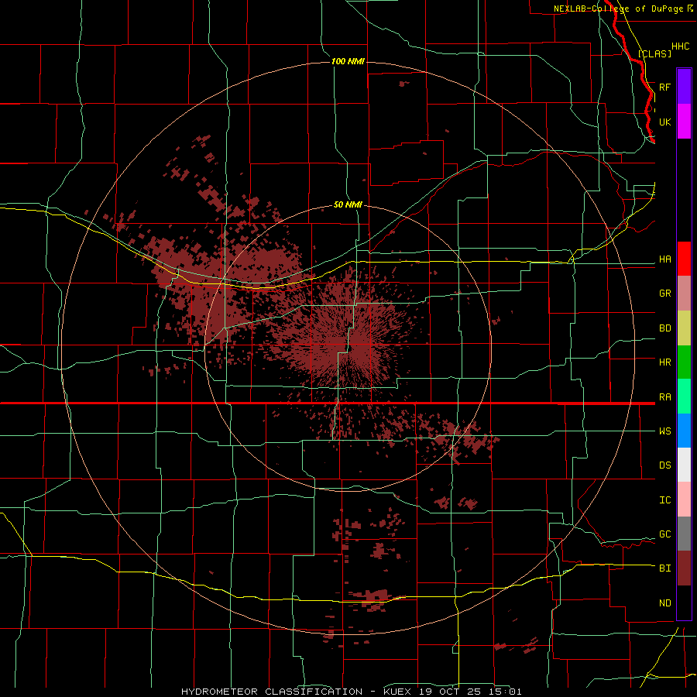The image size is (697, 697).
Task: Click the 15:01 time stamp
Action: pos(506,692)
